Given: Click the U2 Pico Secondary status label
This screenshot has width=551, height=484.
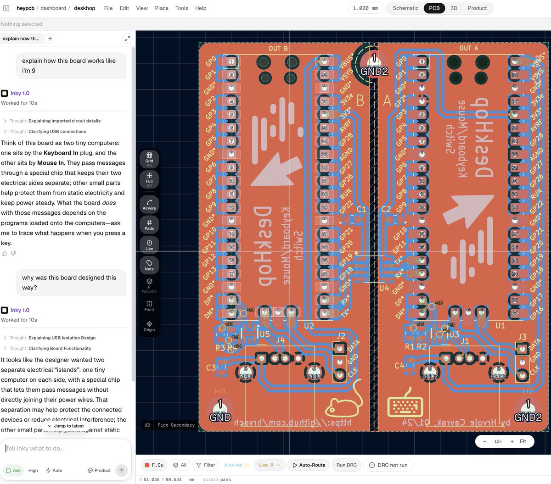Looking at the screenshot, I should pos(169,425).
